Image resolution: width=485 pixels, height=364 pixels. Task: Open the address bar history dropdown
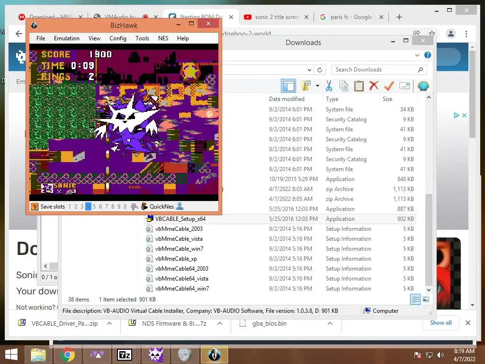pyautogui.click(x=309, y=70)
